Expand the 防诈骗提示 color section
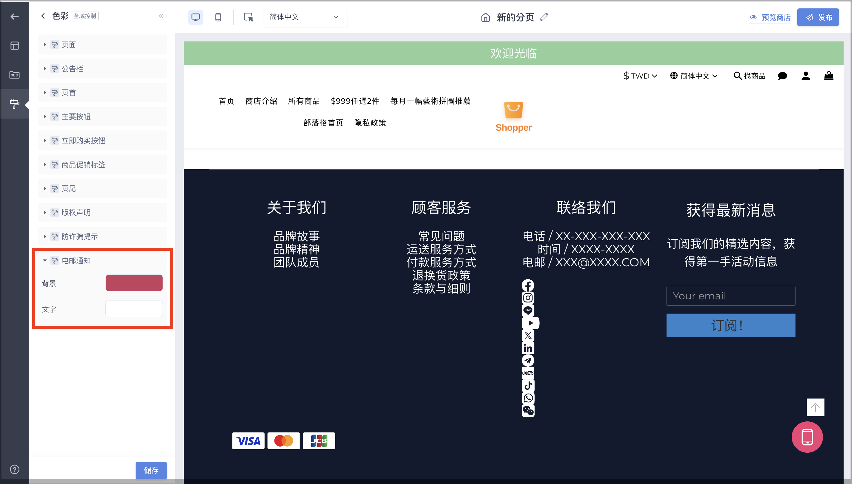Screen dimensions: 852x484 [x=102, y=236]
